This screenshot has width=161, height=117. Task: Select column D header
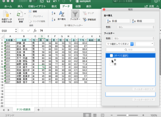[42, 36]
